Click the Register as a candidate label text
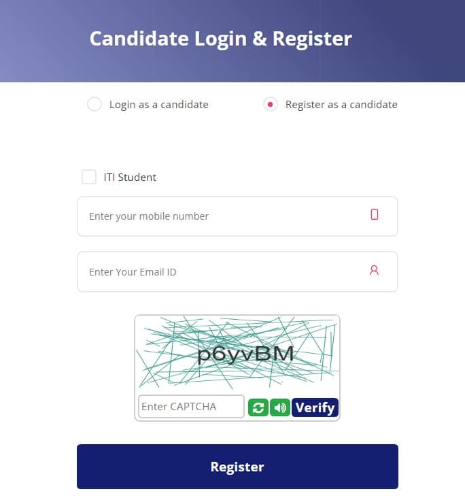The width and height of the screenshot is (465, 502). (341, 105)
